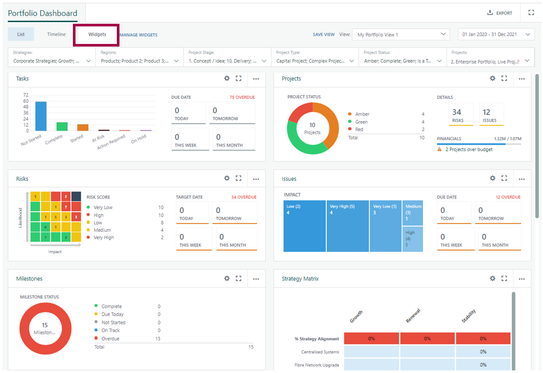The width and height of the screenshot is (543, 373).
Task: Open Strategy Matrix more options menu
Action: 521,279
